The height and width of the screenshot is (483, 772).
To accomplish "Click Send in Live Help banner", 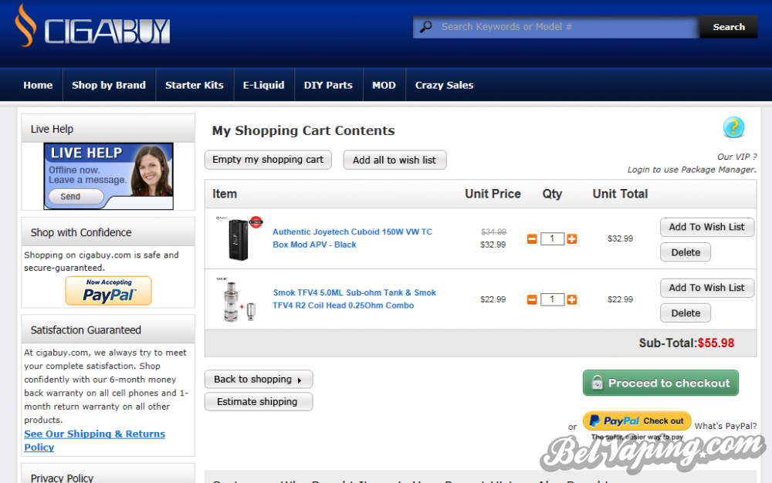I will click(x=76, y=196).
